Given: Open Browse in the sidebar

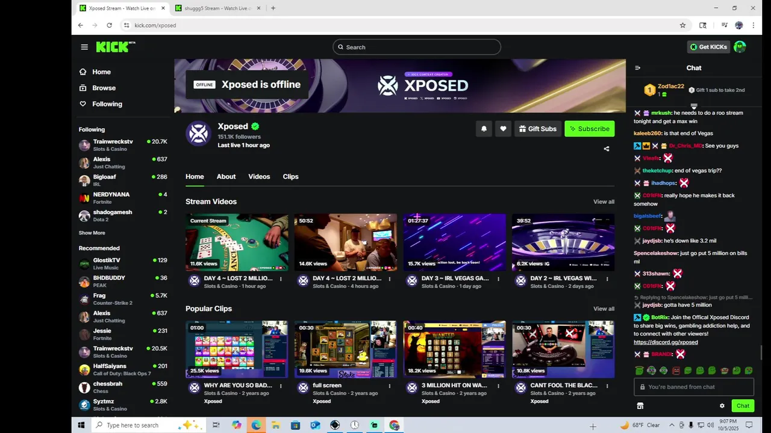Looking at the screenshot, I should [98, 88].
